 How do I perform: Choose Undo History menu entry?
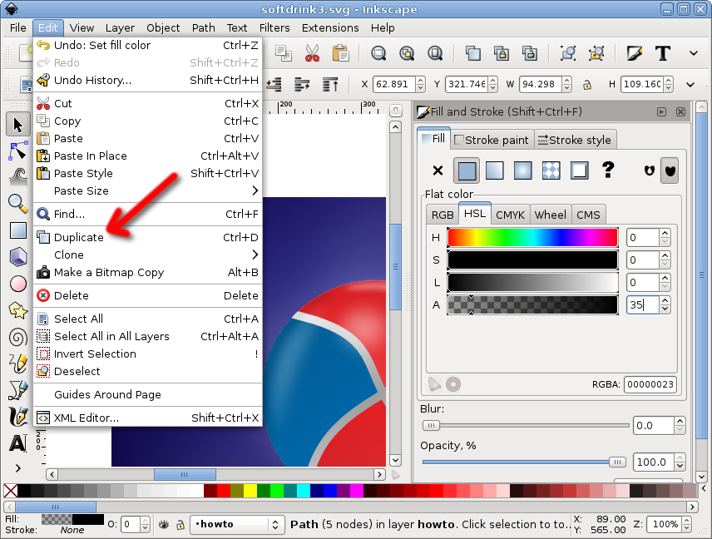click(148, 81)
